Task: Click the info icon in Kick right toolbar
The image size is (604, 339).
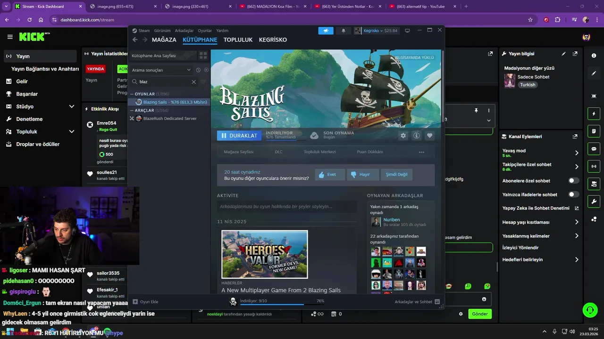Action: pyautogui.click(x=594, y=56)
